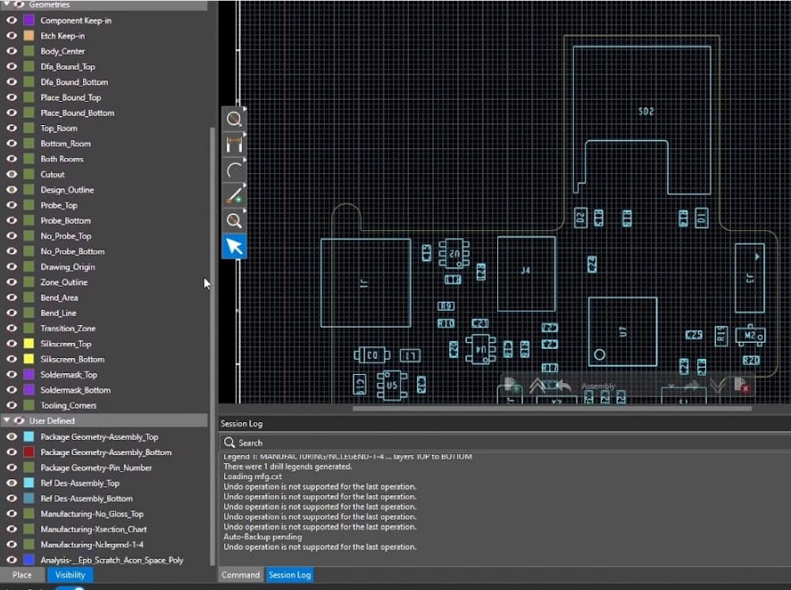
Task: Click the Transition_Zone layer name
Action: click(68, 328)
